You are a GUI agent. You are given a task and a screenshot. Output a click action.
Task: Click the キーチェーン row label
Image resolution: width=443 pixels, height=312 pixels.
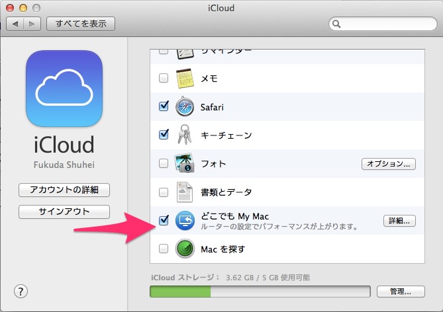tap(226, 136)
